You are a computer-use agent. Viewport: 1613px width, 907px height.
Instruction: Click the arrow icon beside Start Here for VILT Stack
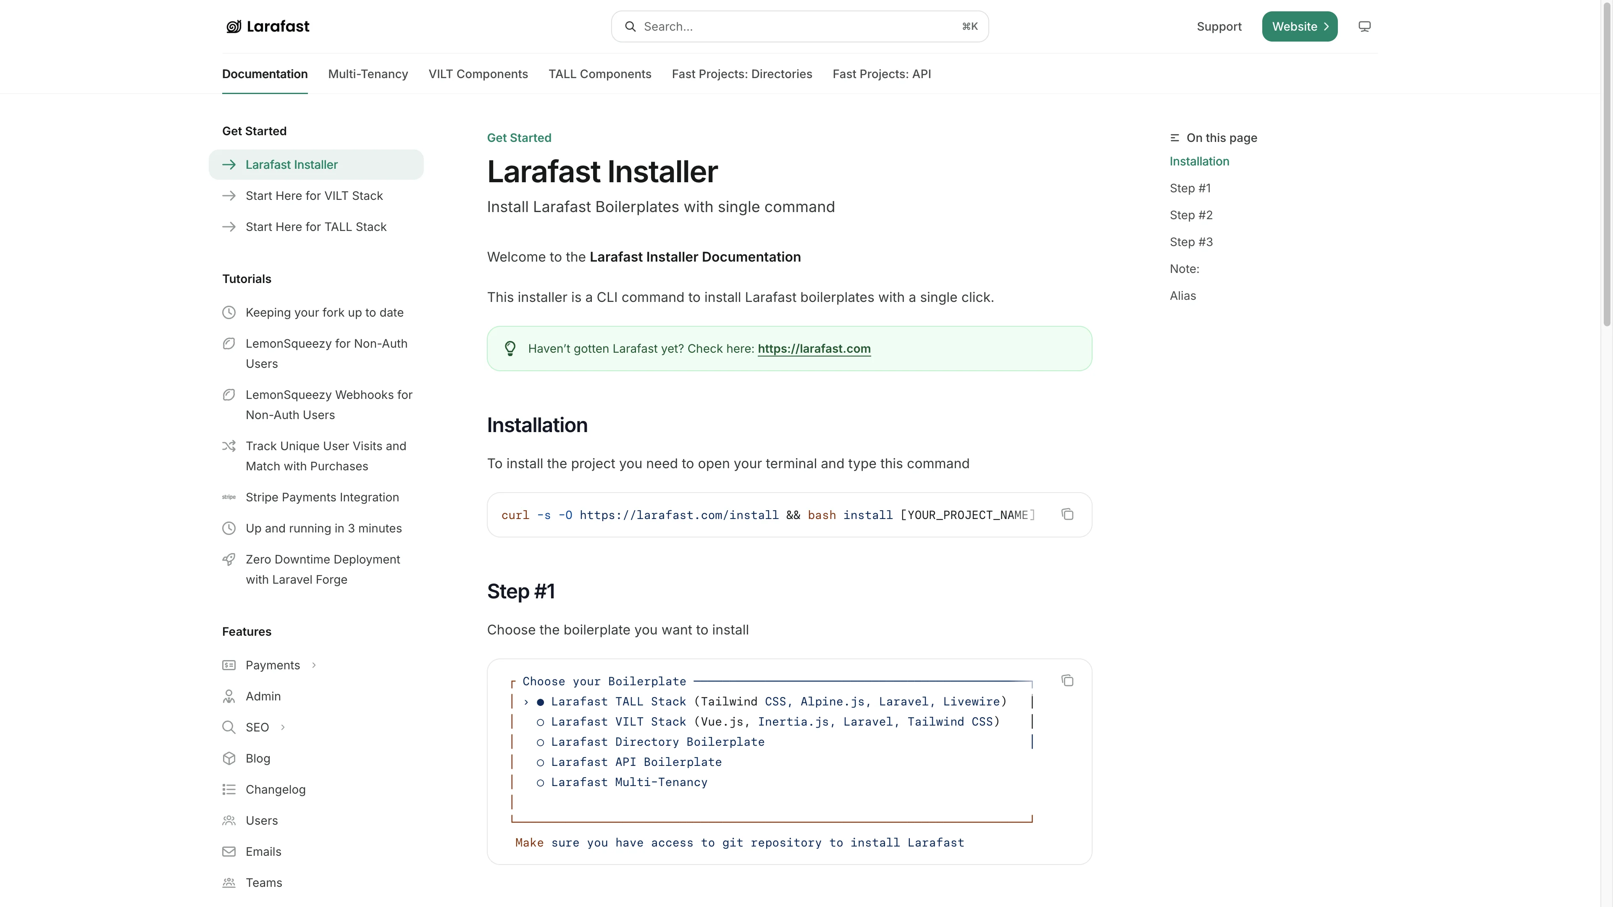pyautogui.click(x=229, y=196)
